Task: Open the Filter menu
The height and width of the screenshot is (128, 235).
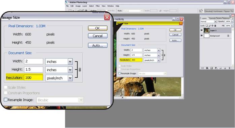Action: [x=98, y=6]
